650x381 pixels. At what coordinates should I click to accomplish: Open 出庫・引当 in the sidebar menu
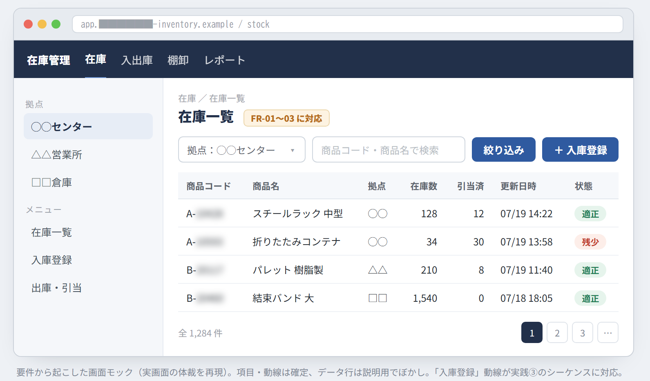(88, 288)
